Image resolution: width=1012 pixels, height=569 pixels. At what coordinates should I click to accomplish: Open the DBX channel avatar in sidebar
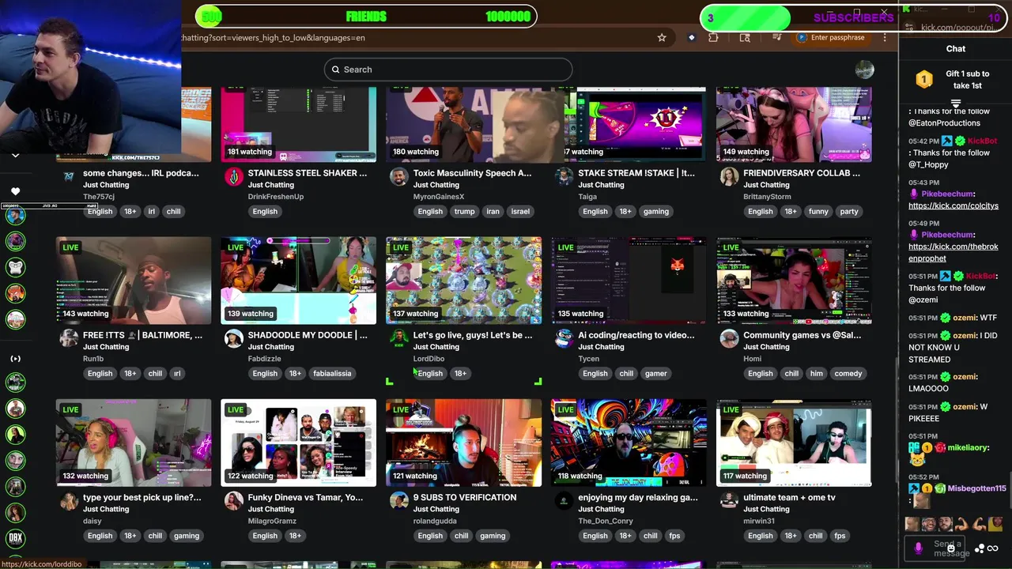tap(15, 539)
